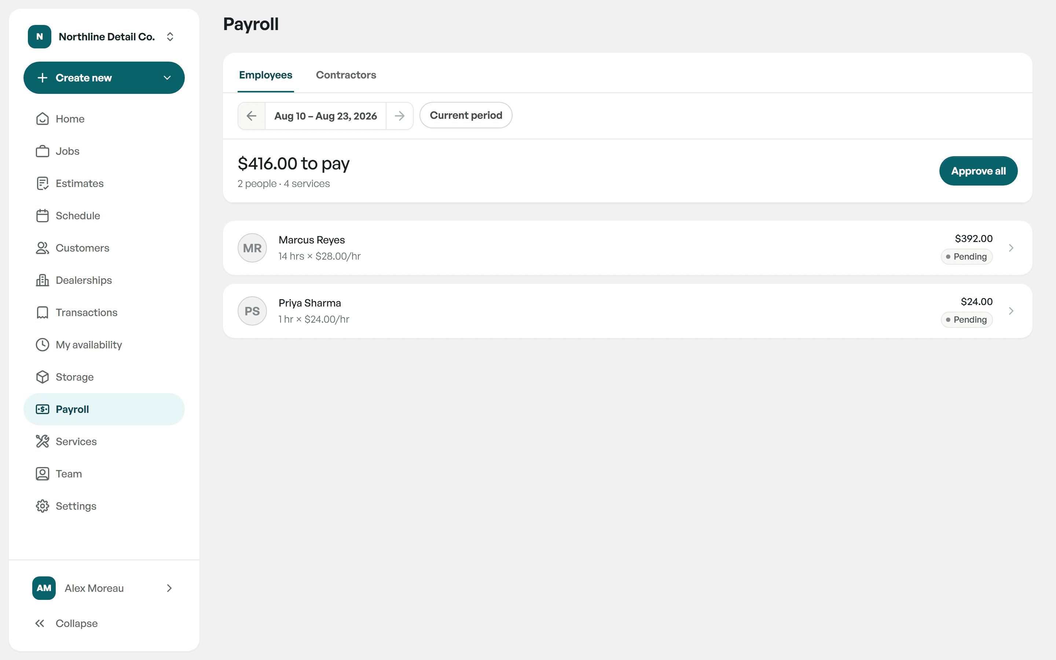The image size is (1056, 660).
Task: Click the Storage box icon
Action: (42, 377)
